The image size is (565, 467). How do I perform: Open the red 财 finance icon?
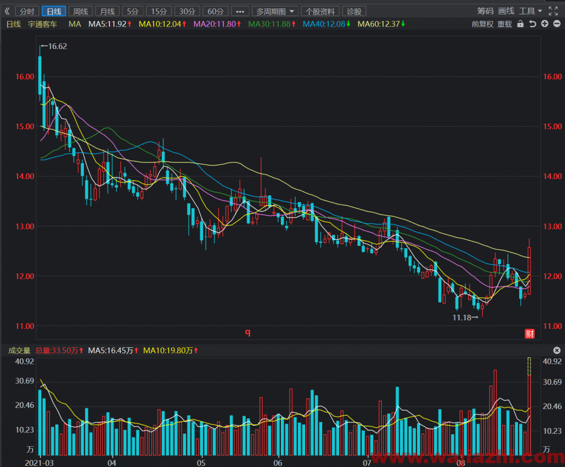(x=530, y=334)
